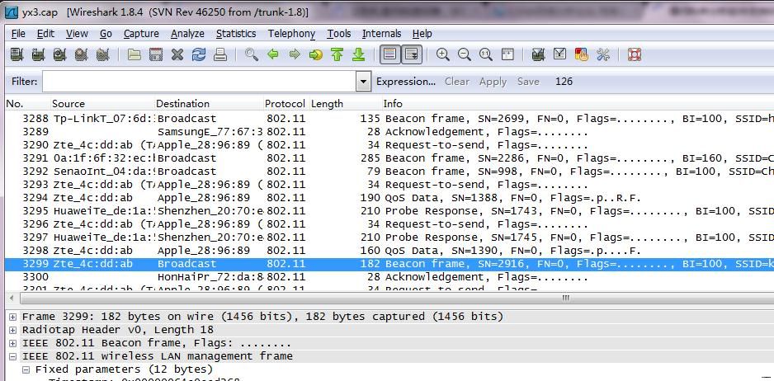
Task: Sort by the Source column header
Action: 102,104
